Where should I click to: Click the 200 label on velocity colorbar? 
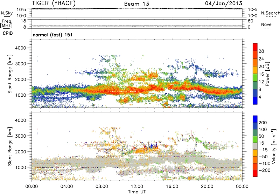tap(263, 123)
